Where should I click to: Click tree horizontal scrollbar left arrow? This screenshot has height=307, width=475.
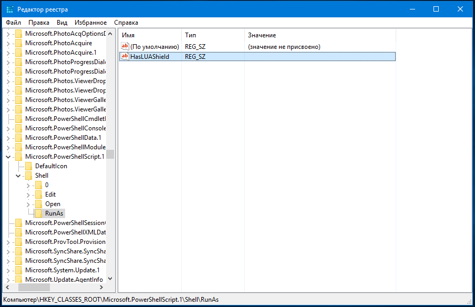(x=7, y=287)
